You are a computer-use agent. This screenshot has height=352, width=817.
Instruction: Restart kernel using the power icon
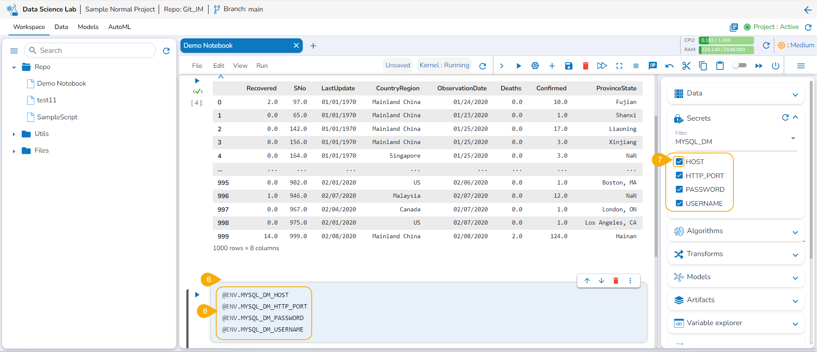coord(775,66)
